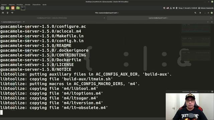Open the green Files folder launcher
The width and height of the screenshot is (214, 120).
[x=18, y=8]
